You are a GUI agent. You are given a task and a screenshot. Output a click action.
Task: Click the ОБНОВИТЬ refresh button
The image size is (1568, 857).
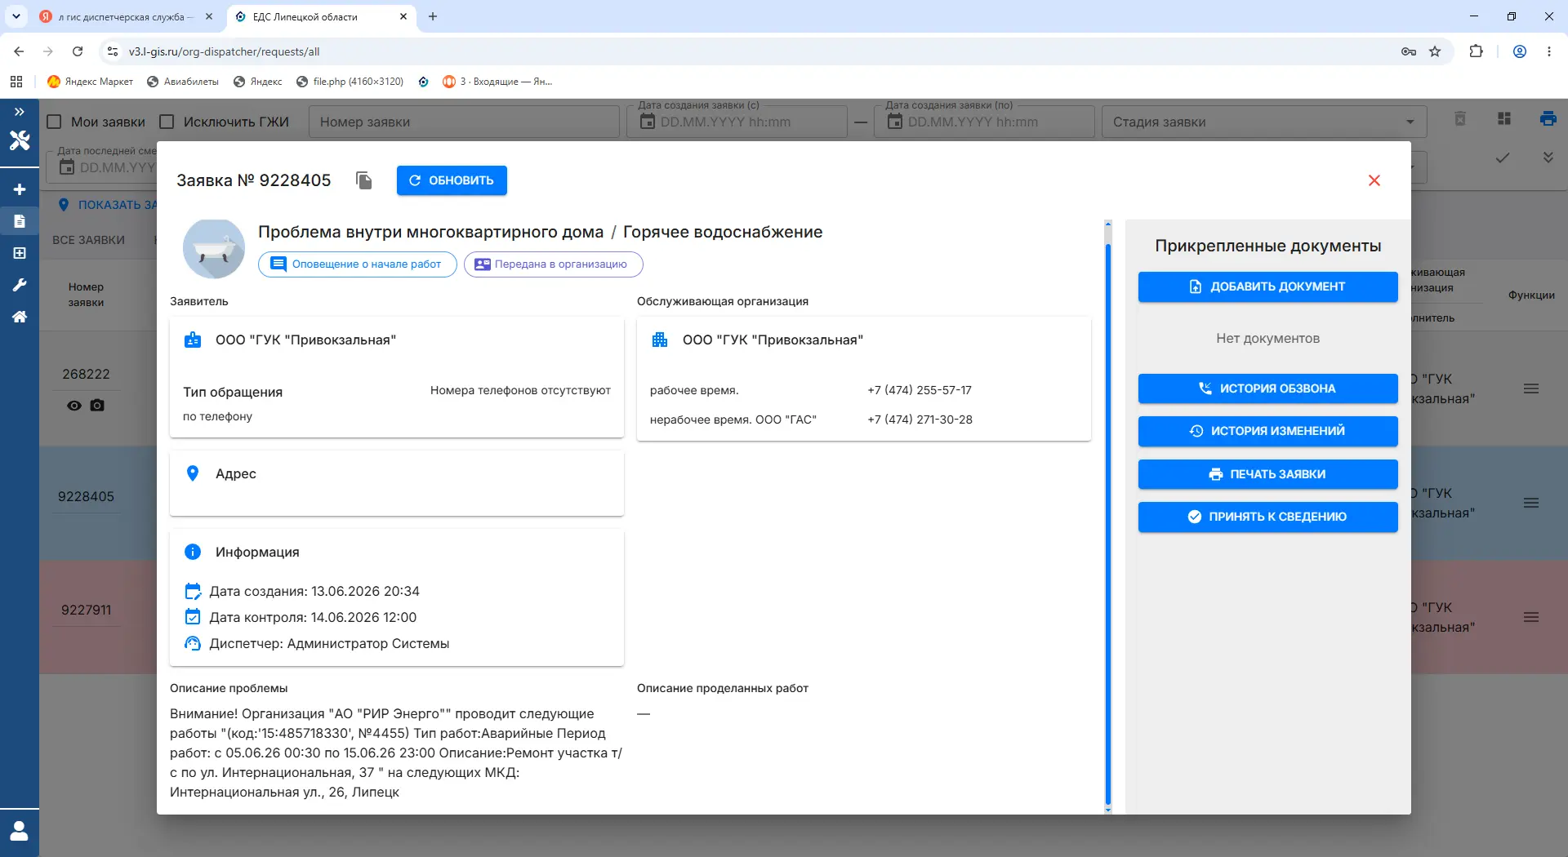pyautogui.click(x=452, y=180)
